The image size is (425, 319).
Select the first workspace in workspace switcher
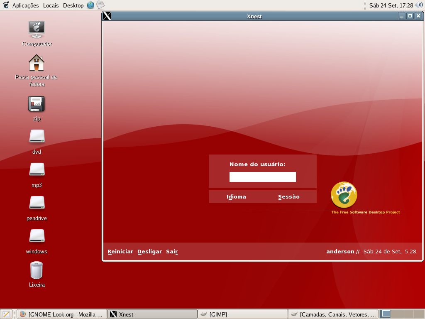pos(386,314)
